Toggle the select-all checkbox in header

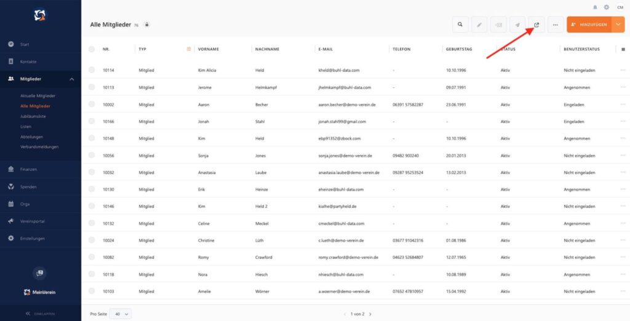point(92,49)
